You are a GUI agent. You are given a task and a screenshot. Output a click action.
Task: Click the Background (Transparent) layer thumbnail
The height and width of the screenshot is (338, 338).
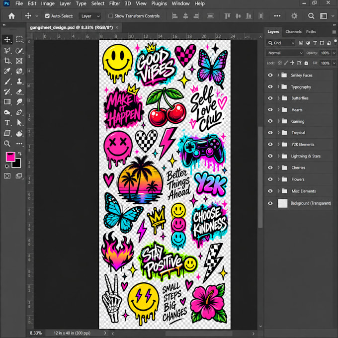(x=283, y=203)
